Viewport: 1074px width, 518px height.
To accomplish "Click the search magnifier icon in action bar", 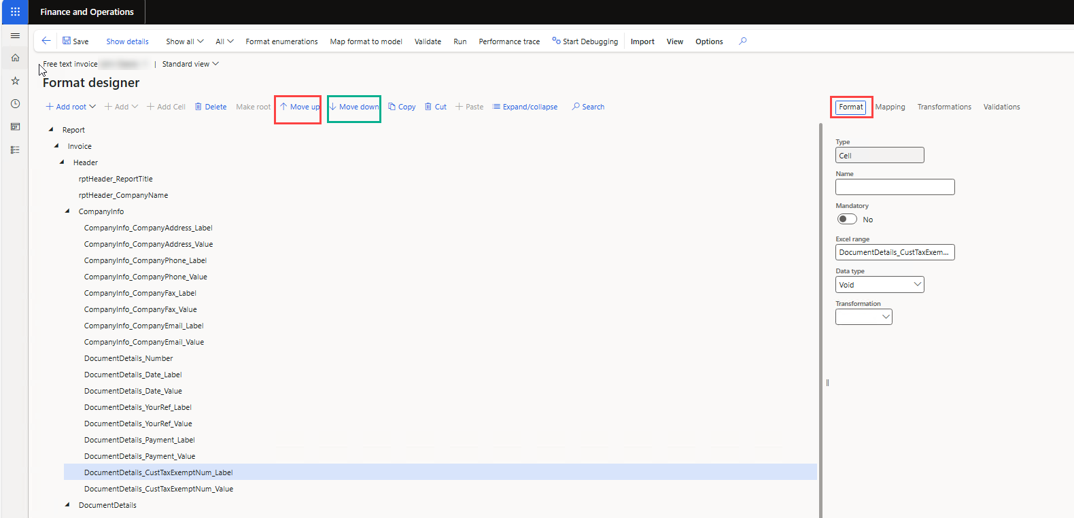I will pos(742,41).
